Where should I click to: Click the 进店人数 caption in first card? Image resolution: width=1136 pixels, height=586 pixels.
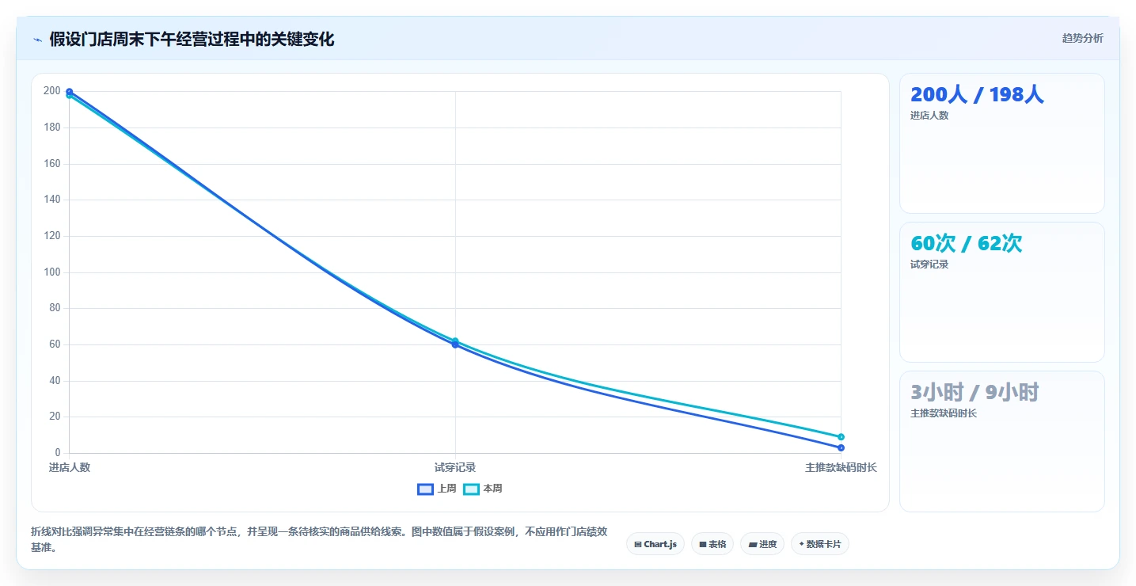click(929, 116)
